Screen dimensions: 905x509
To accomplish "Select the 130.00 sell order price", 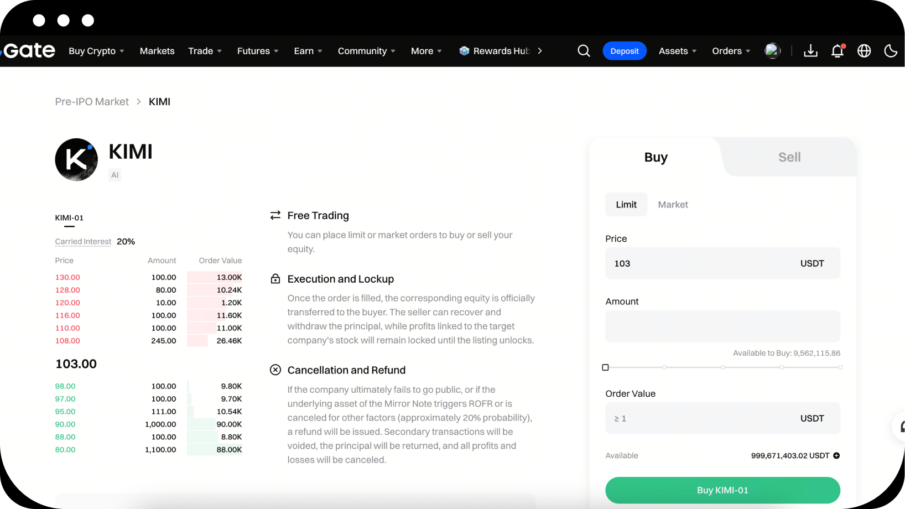I will (x=67, y=277).
